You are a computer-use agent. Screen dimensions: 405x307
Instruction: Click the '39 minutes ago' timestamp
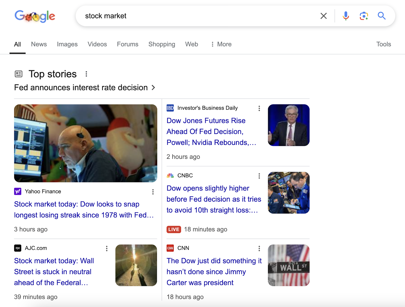pyautogui.click(x=36, y=297)
